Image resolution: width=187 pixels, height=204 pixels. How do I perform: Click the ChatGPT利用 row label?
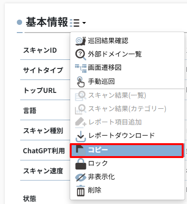point(44,151)
